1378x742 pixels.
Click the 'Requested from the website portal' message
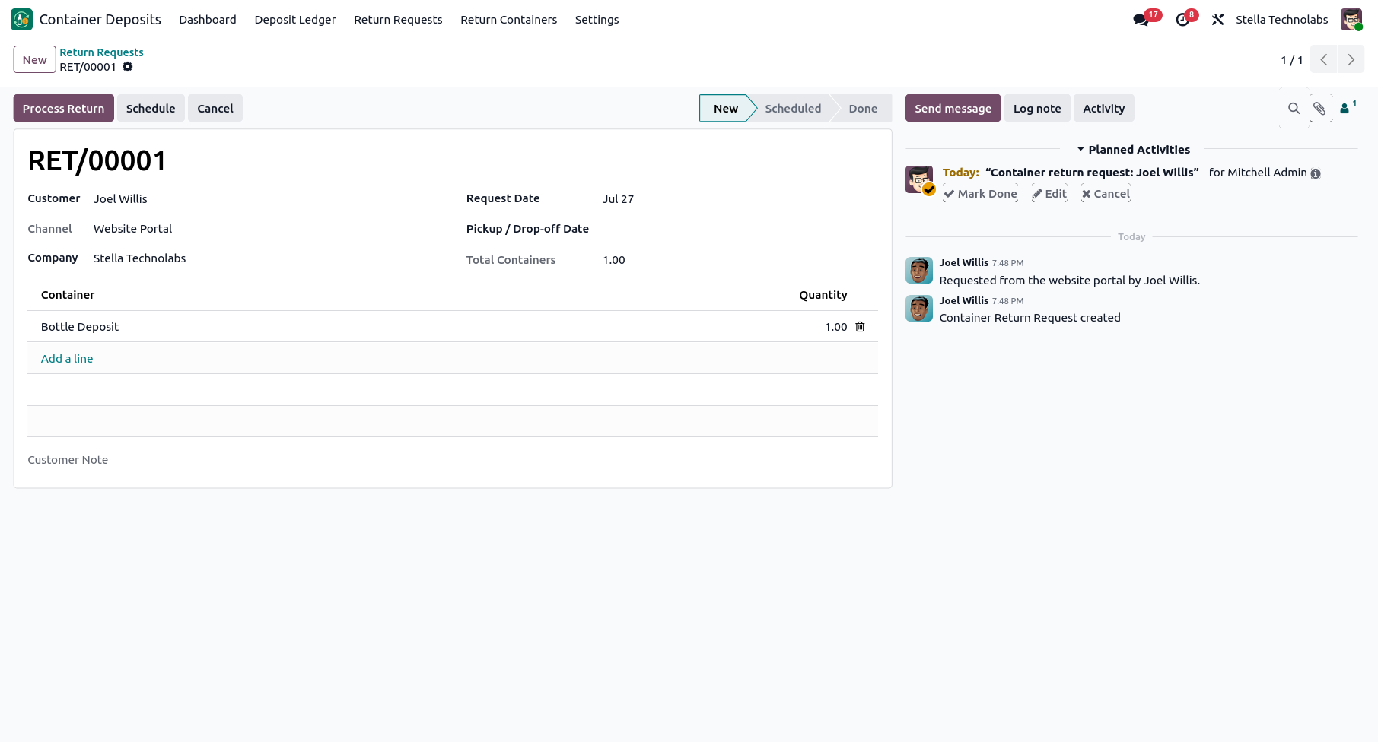[x=1069, y=281]
